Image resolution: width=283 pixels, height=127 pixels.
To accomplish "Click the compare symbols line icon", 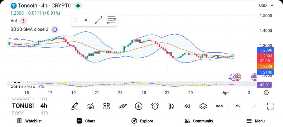I will point(122,106).
